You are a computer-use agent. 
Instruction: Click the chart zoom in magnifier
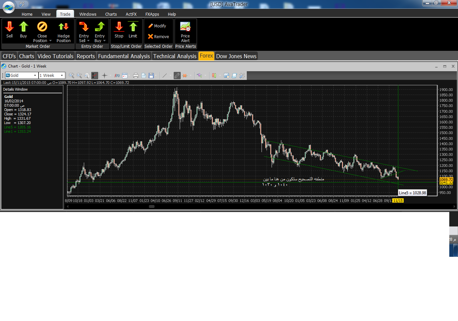pyautogui.click(x=71, y=76)
